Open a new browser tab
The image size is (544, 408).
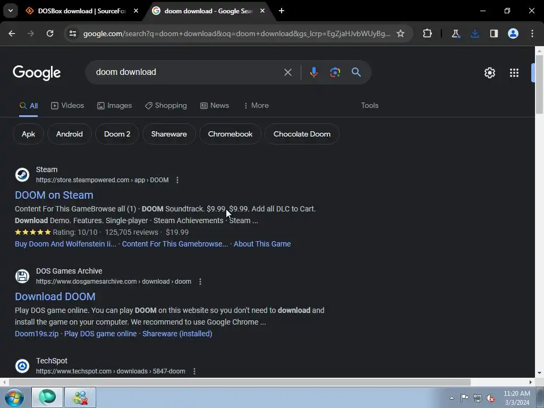[x=282, y=11]
